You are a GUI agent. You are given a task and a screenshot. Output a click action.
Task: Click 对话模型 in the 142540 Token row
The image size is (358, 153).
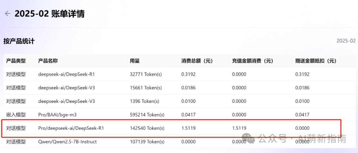coord(16,128)
